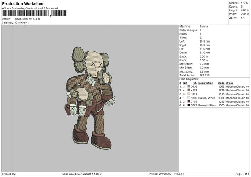Click 'Madeira Classic 40' in row 1

pyautogui.click(x=237, y=86)
